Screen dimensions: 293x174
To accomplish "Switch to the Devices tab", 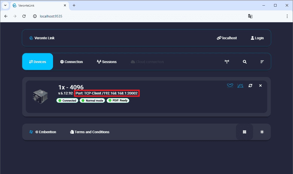I will [38, 62].
